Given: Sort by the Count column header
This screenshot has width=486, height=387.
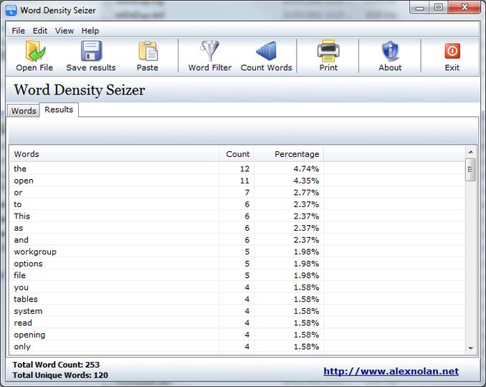Looking at the screenshot, I should [236, 154].
